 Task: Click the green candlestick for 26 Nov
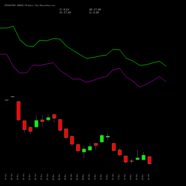pyautogui.click(x=36, y=124)
